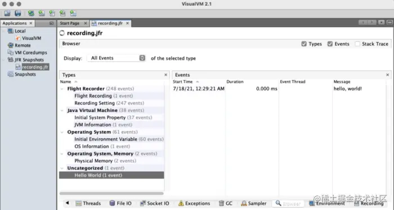The height and width of the screenshot is (210, 394).
Task: Select the Recording Setting (247 events) type
Action: 111,103
